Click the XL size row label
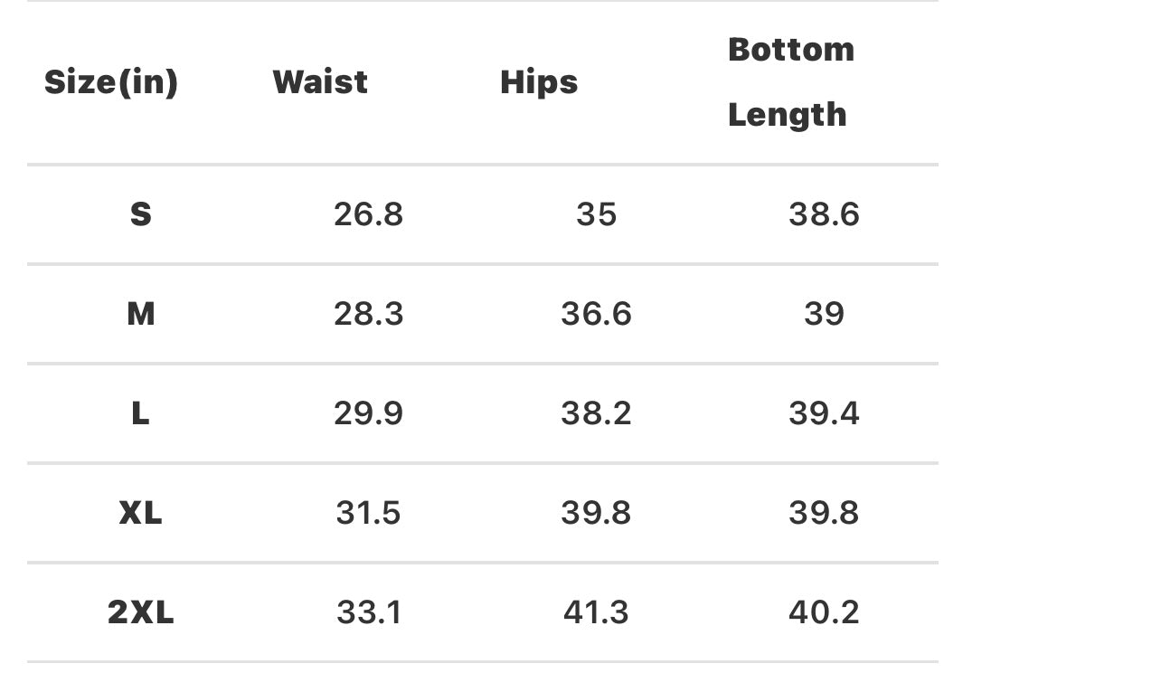The image size is (1161, 673). click(140, 513)
